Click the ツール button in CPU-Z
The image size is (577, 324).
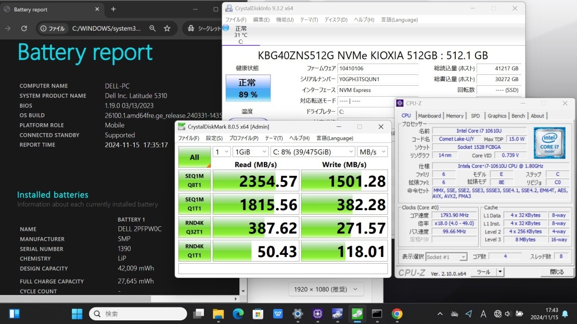(483, 272)
